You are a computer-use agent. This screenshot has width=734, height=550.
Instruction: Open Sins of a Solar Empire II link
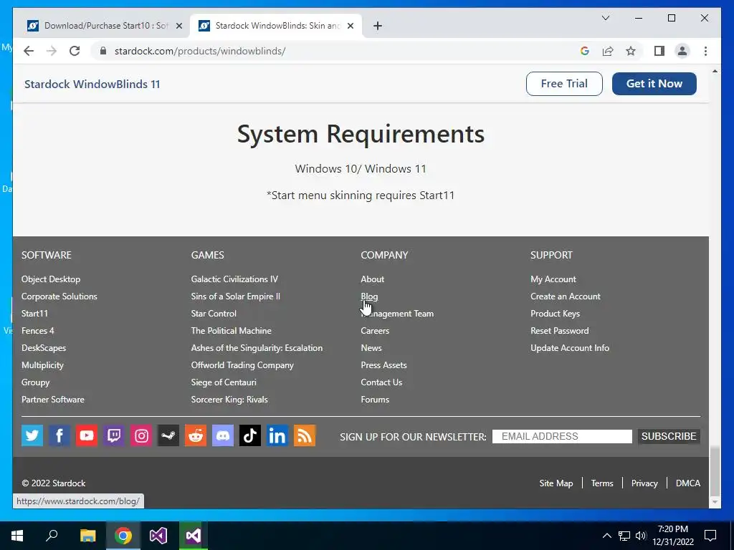tap(235, 296)
